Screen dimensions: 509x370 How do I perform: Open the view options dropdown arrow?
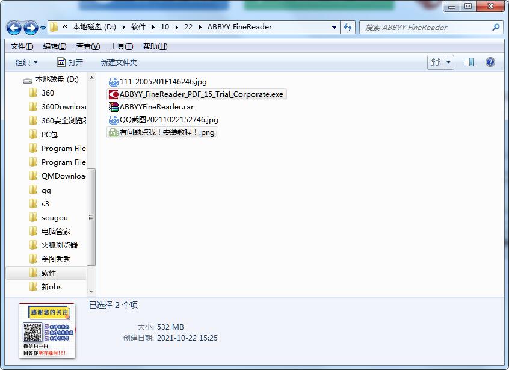pyautogui.click(x=449, y=61)
